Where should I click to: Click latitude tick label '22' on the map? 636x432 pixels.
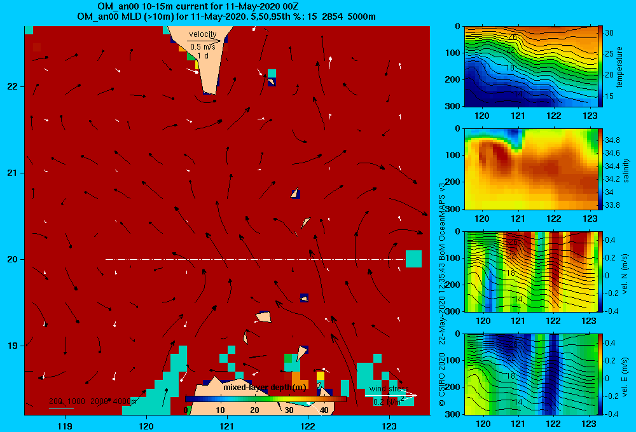(13, 87)
